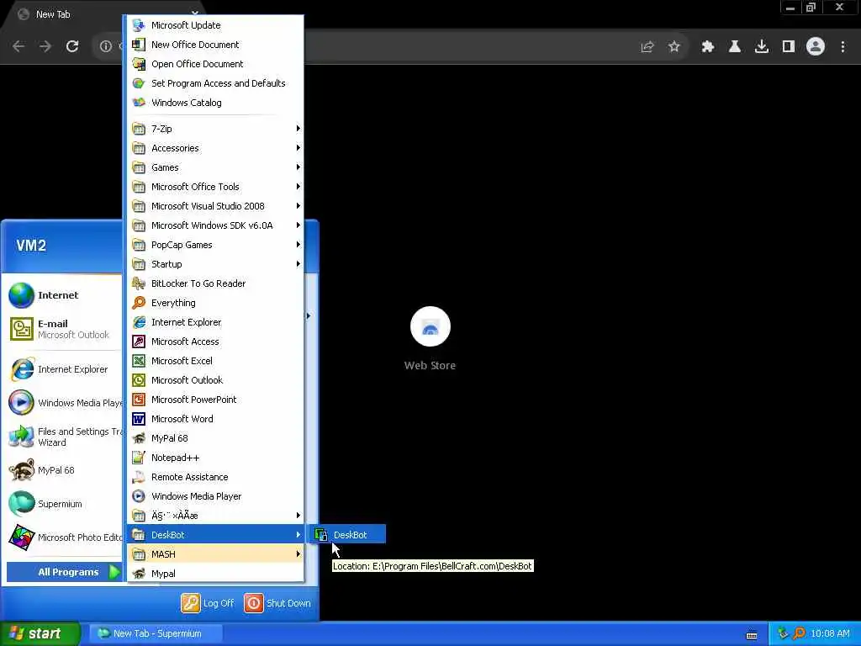The image size is (861, 646).
Task: Go forward in Supermium browser
Action: click(x=45, y=47)
